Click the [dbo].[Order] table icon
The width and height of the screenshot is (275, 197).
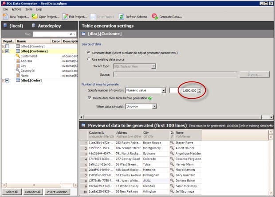(18, 81)
